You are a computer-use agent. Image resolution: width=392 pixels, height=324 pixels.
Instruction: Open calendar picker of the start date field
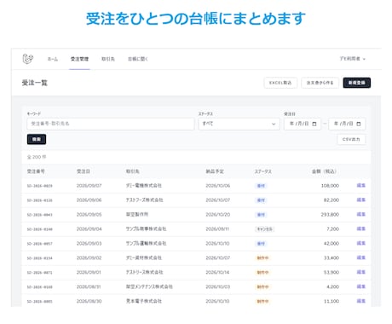(314, 124)
